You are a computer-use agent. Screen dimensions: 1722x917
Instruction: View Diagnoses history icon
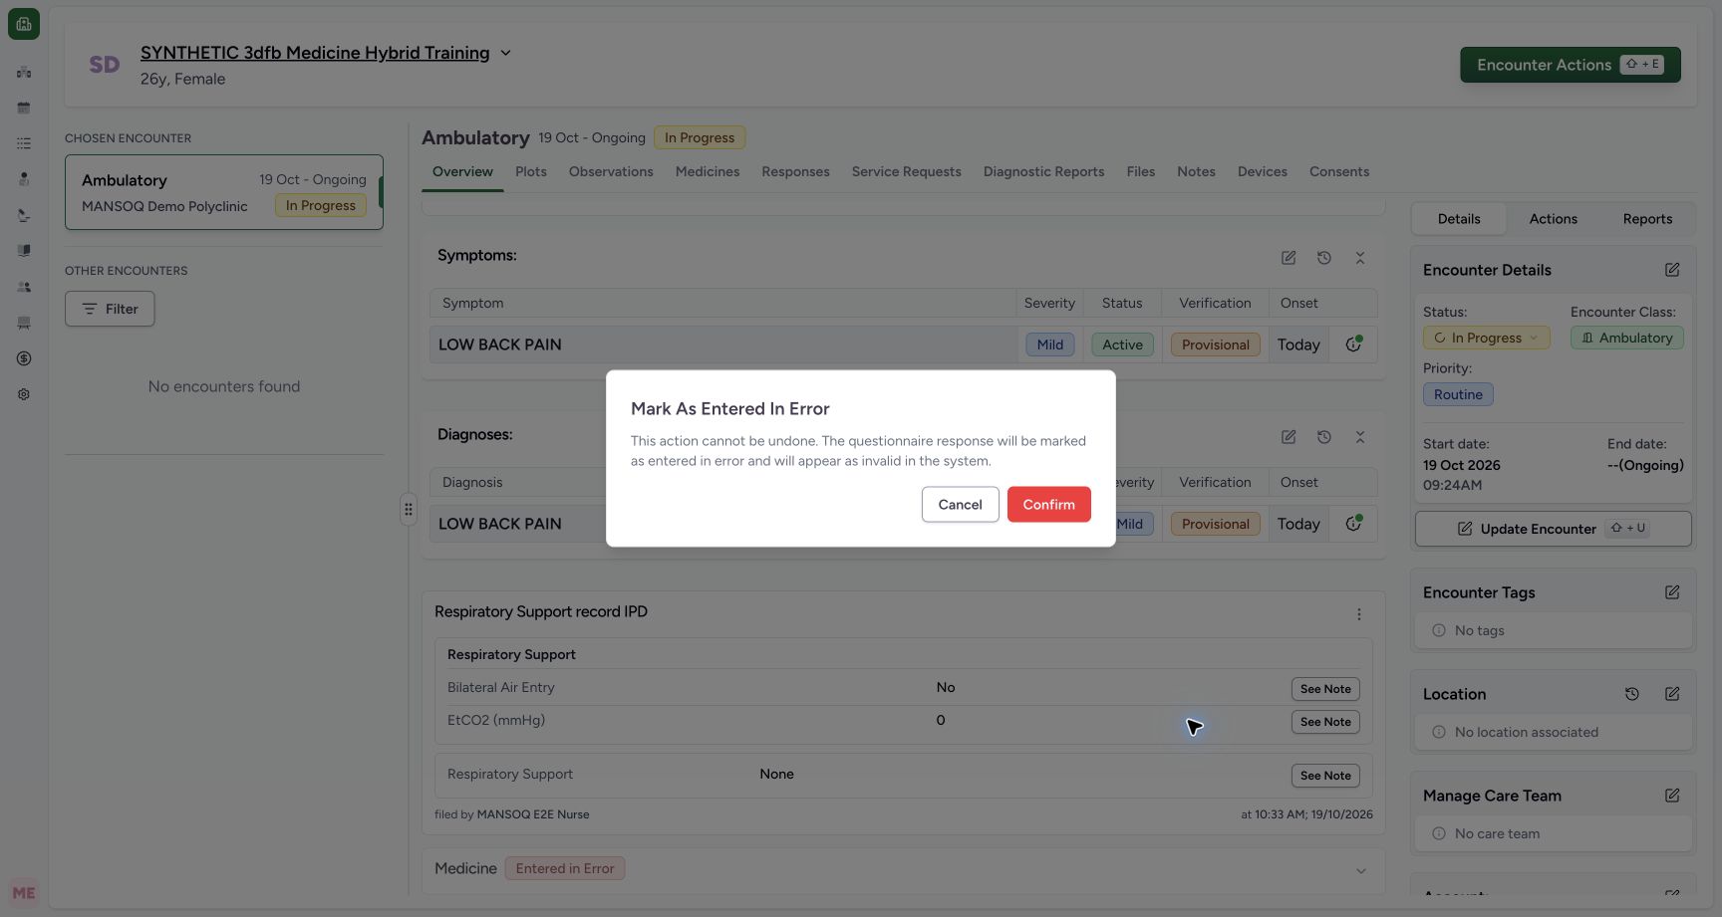[x=1324, y=437]
